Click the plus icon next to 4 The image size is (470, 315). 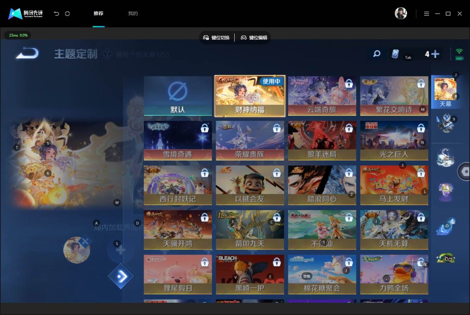(435, 54)
